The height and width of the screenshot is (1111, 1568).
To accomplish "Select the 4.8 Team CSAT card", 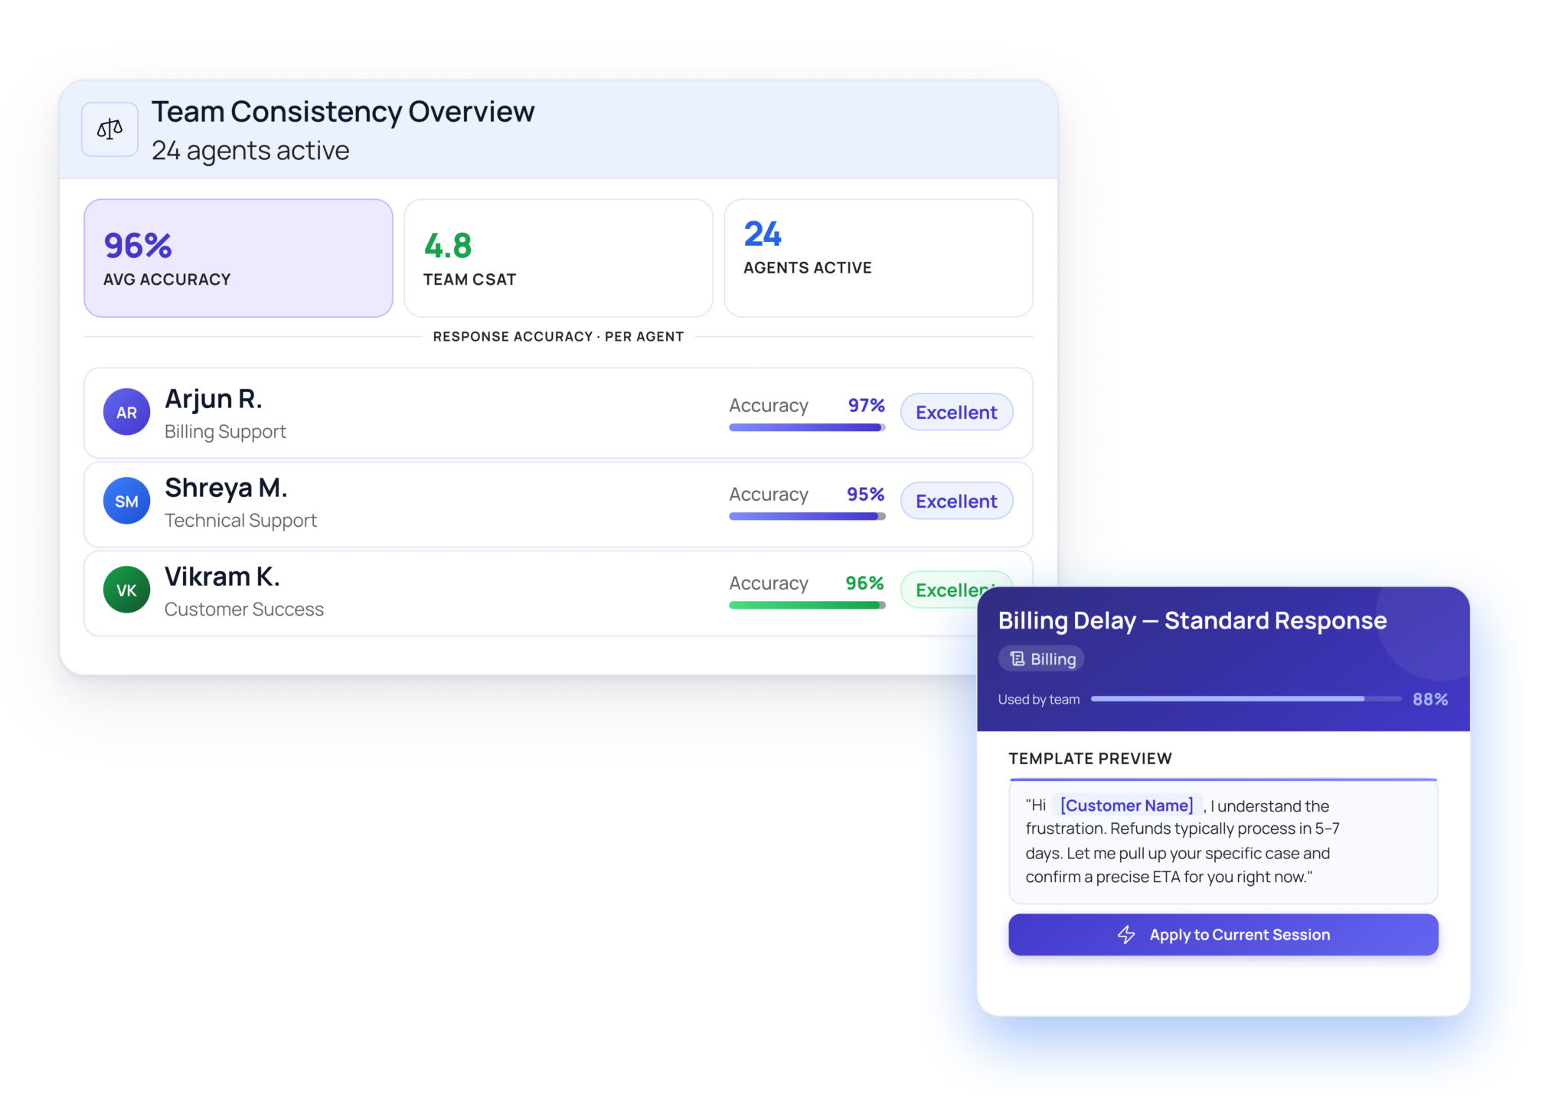I will (x=558, y=258).
